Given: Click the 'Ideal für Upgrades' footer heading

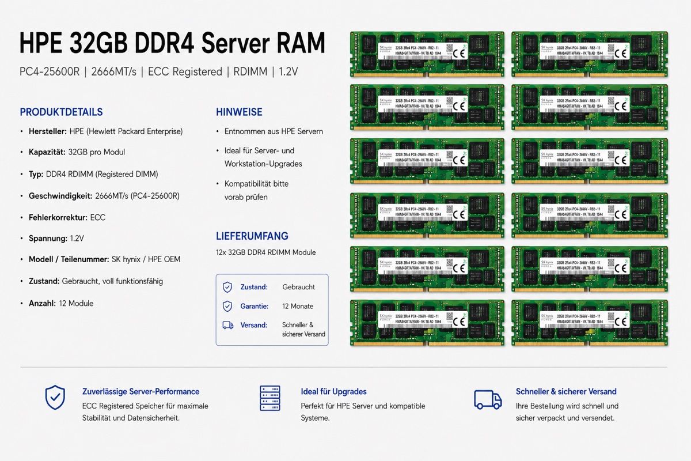Looking at the screenshot, I should pyautogui.click(x=333, y=391).
